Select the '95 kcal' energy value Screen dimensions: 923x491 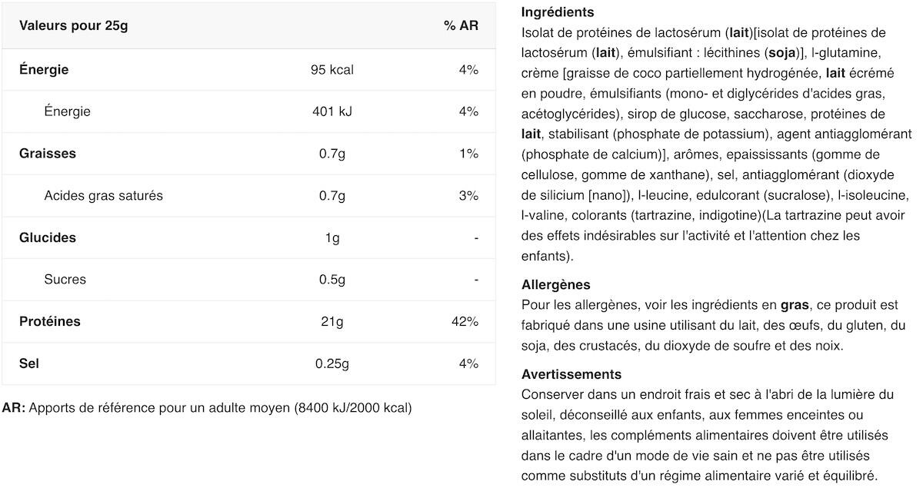(332, 70)
